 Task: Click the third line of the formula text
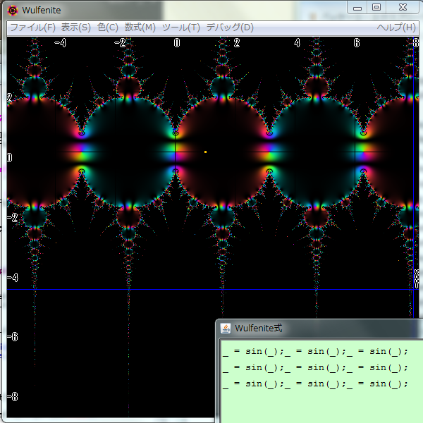click(314, 384)
